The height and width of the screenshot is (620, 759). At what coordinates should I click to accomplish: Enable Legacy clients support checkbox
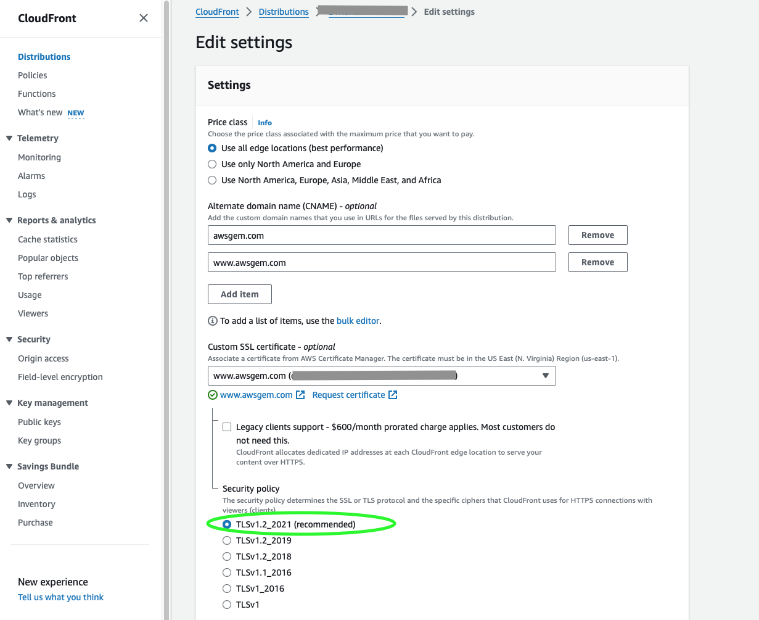click(x=227, y=427)
